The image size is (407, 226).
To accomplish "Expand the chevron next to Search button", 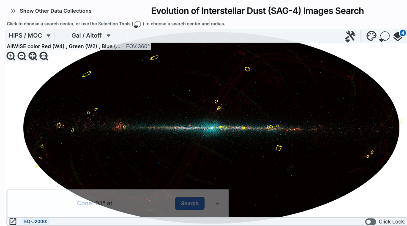I will 218,203.
